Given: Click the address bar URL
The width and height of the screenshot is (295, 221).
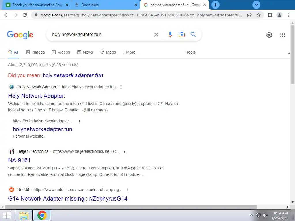Looking at the screenshot, I should click(141, 15).
